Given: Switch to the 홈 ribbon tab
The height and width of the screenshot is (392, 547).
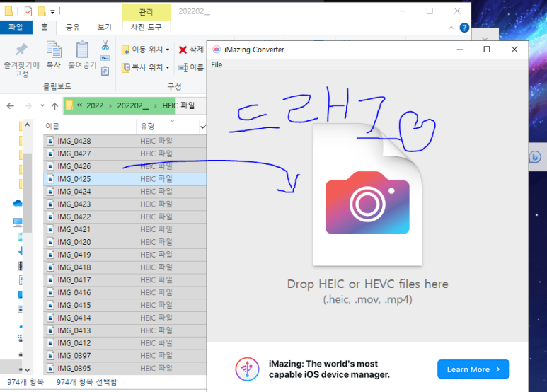Looking at the screenshot, I should coord(45,27).
